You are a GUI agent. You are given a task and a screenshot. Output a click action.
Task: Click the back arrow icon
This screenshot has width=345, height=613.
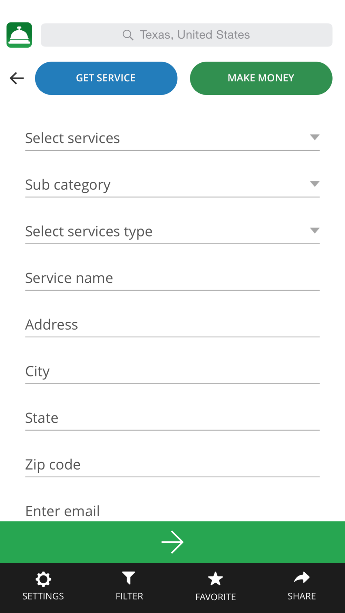point(17,78)
